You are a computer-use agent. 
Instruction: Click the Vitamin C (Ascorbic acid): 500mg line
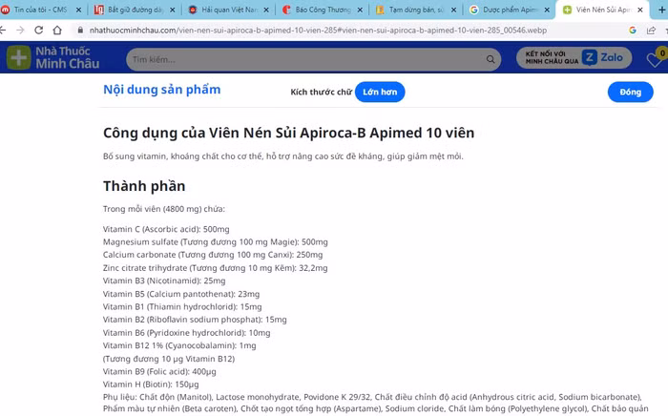coord(166,229)
